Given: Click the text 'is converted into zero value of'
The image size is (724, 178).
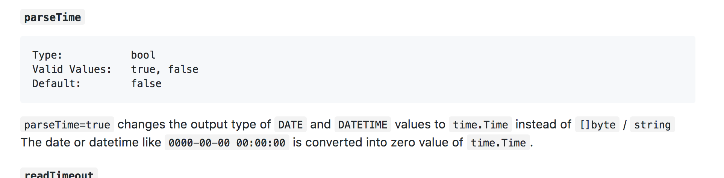Looking at the screenshot, I should [x=378, y=143].
